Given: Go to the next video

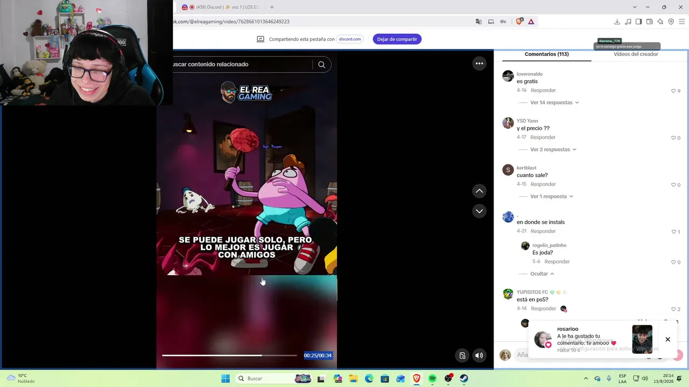Looking at the screenshot, I should [479, 211].
